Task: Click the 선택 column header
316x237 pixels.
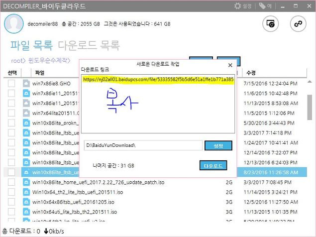Action: coord(12,73)
